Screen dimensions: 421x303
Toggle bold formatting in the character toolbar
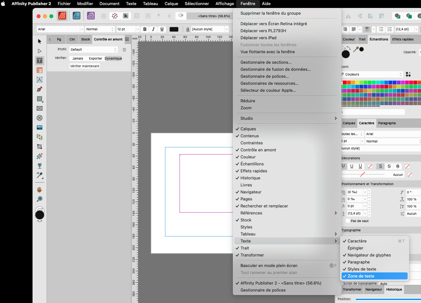[x=145, y=29]
